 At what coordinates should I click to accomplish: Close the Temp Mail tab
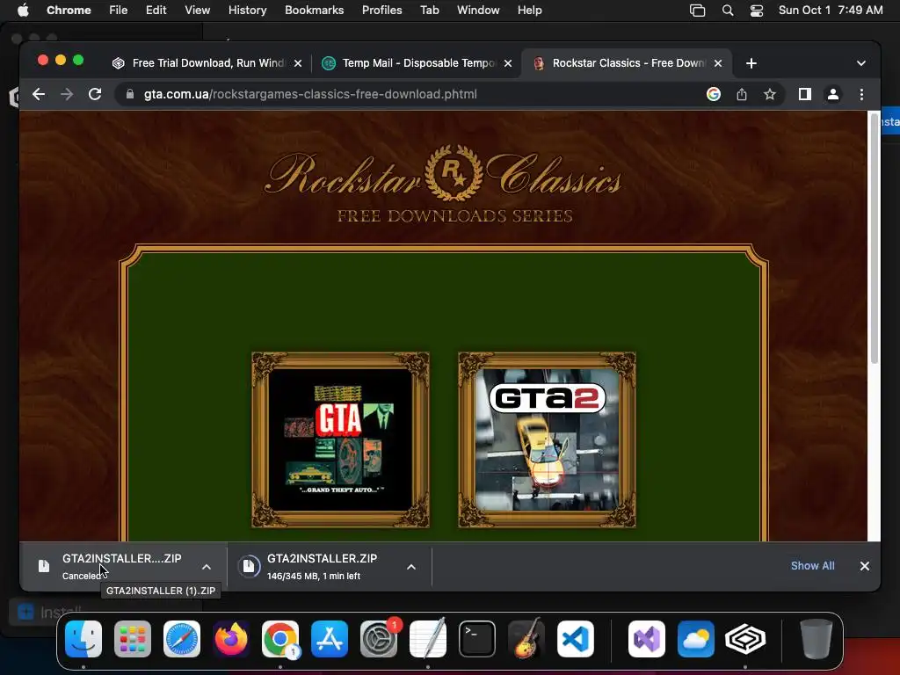click(x=508, y=63)
